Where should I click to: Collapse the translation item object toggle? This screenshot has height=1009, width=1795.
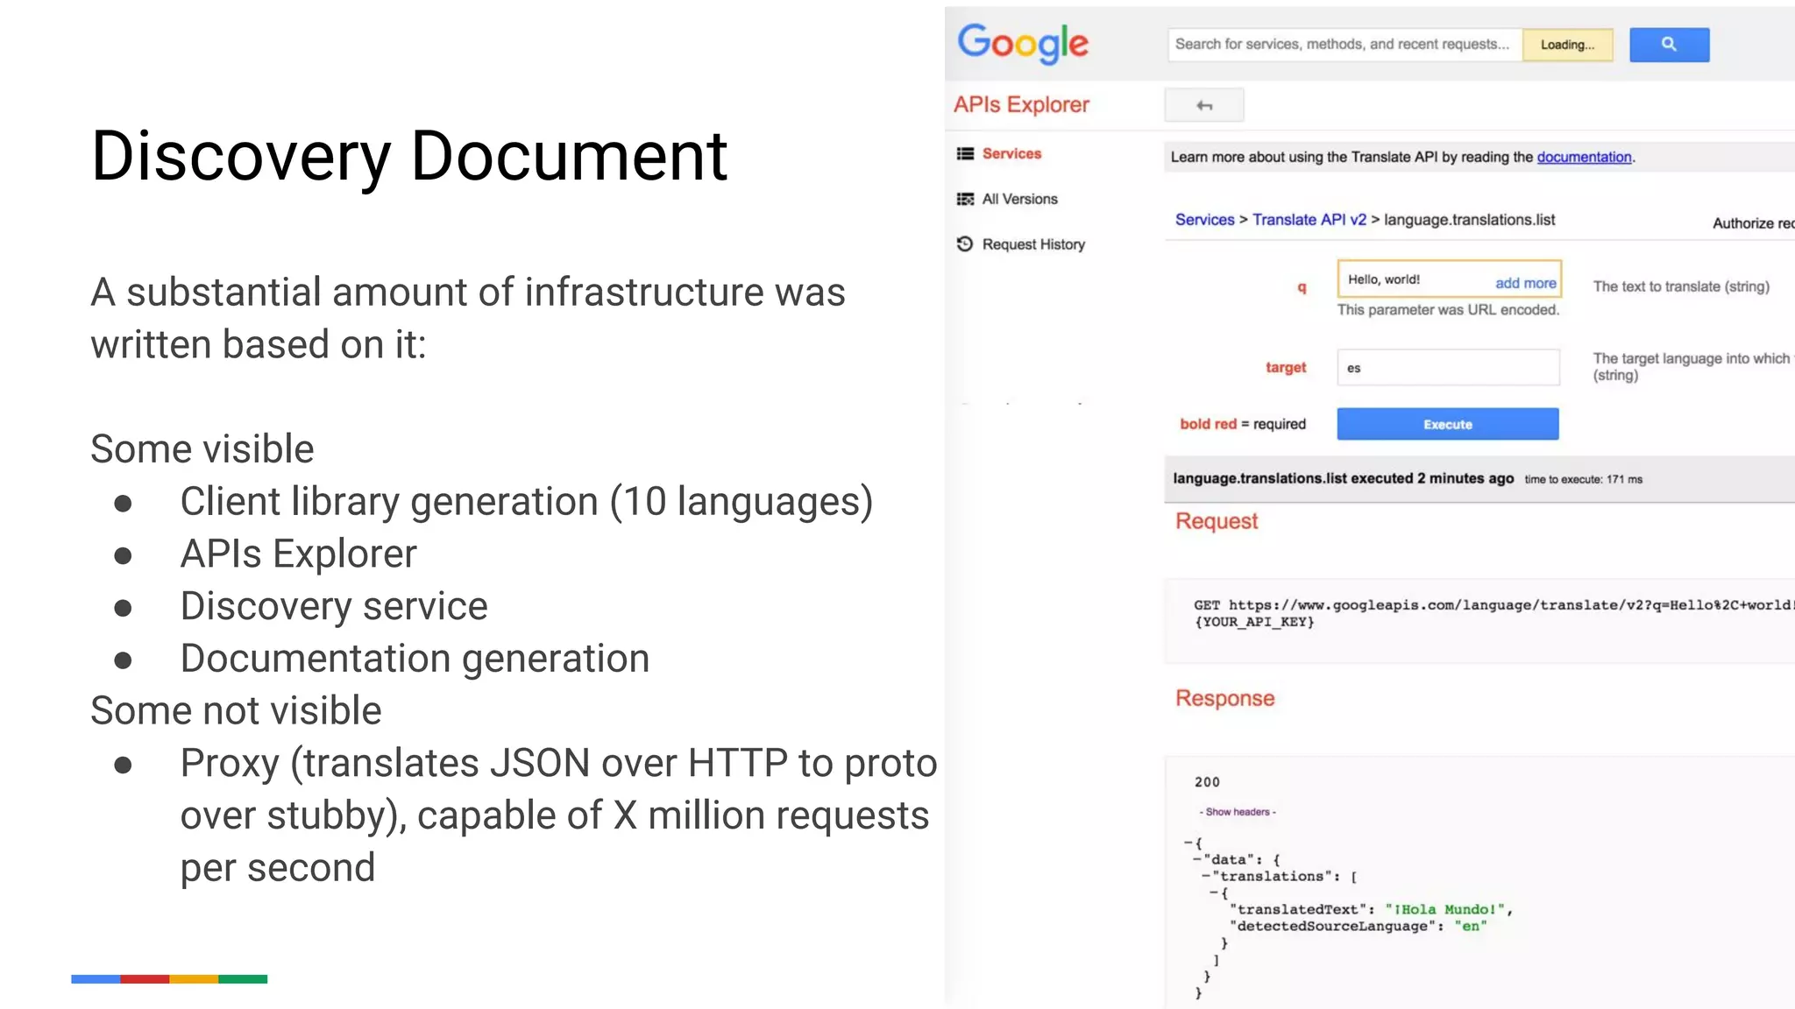click(x=1214, y=893)
